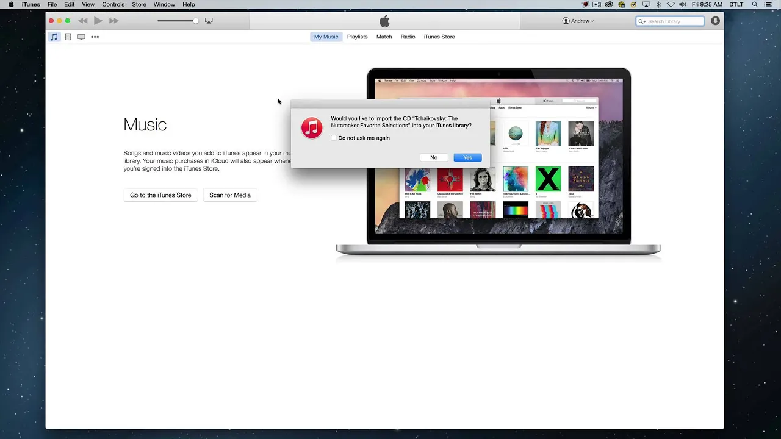
Task: Open AirPlay output in iTunes toolbar
Action: [209, 21]
